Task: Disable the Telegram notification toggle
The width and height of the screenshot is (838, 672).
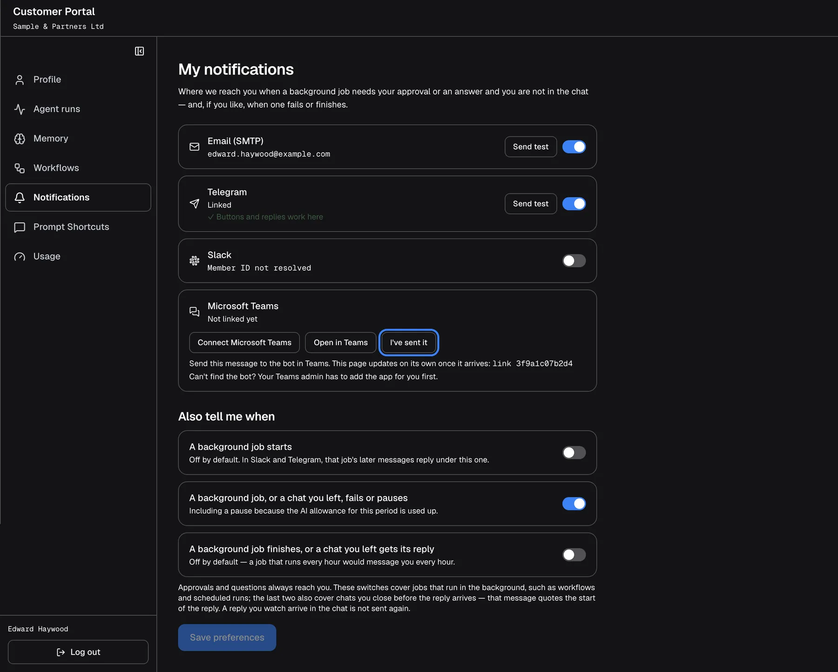Action: coord(574,204)
